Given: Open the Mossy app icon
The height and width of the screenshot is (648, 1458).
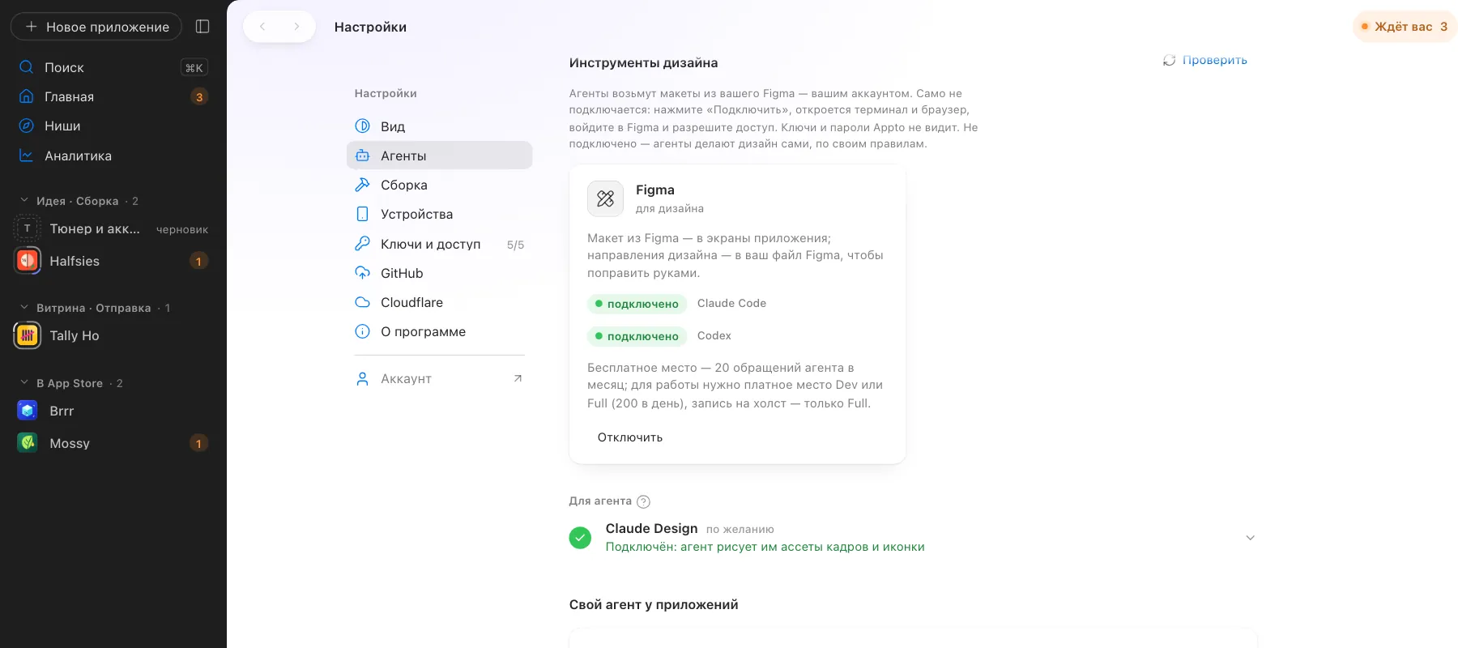Looking at the screenshot, I should [x=28, y=443].
